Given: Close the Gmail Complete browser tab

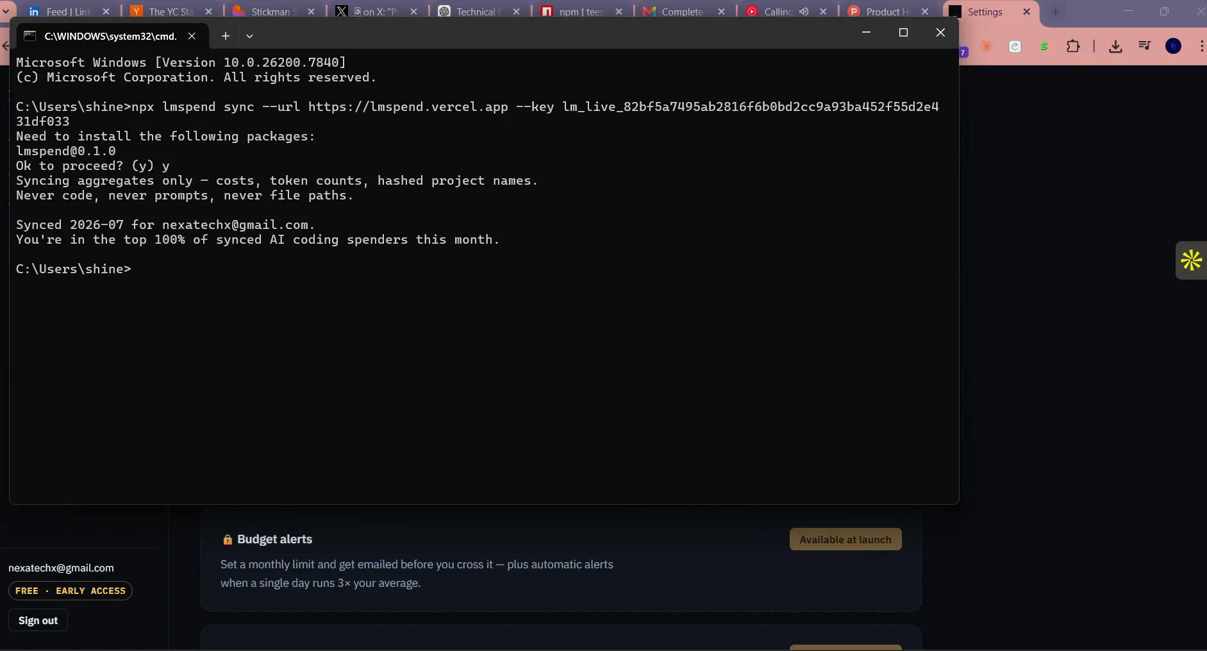Looking at the screenshot, I should tap(722, 12).
